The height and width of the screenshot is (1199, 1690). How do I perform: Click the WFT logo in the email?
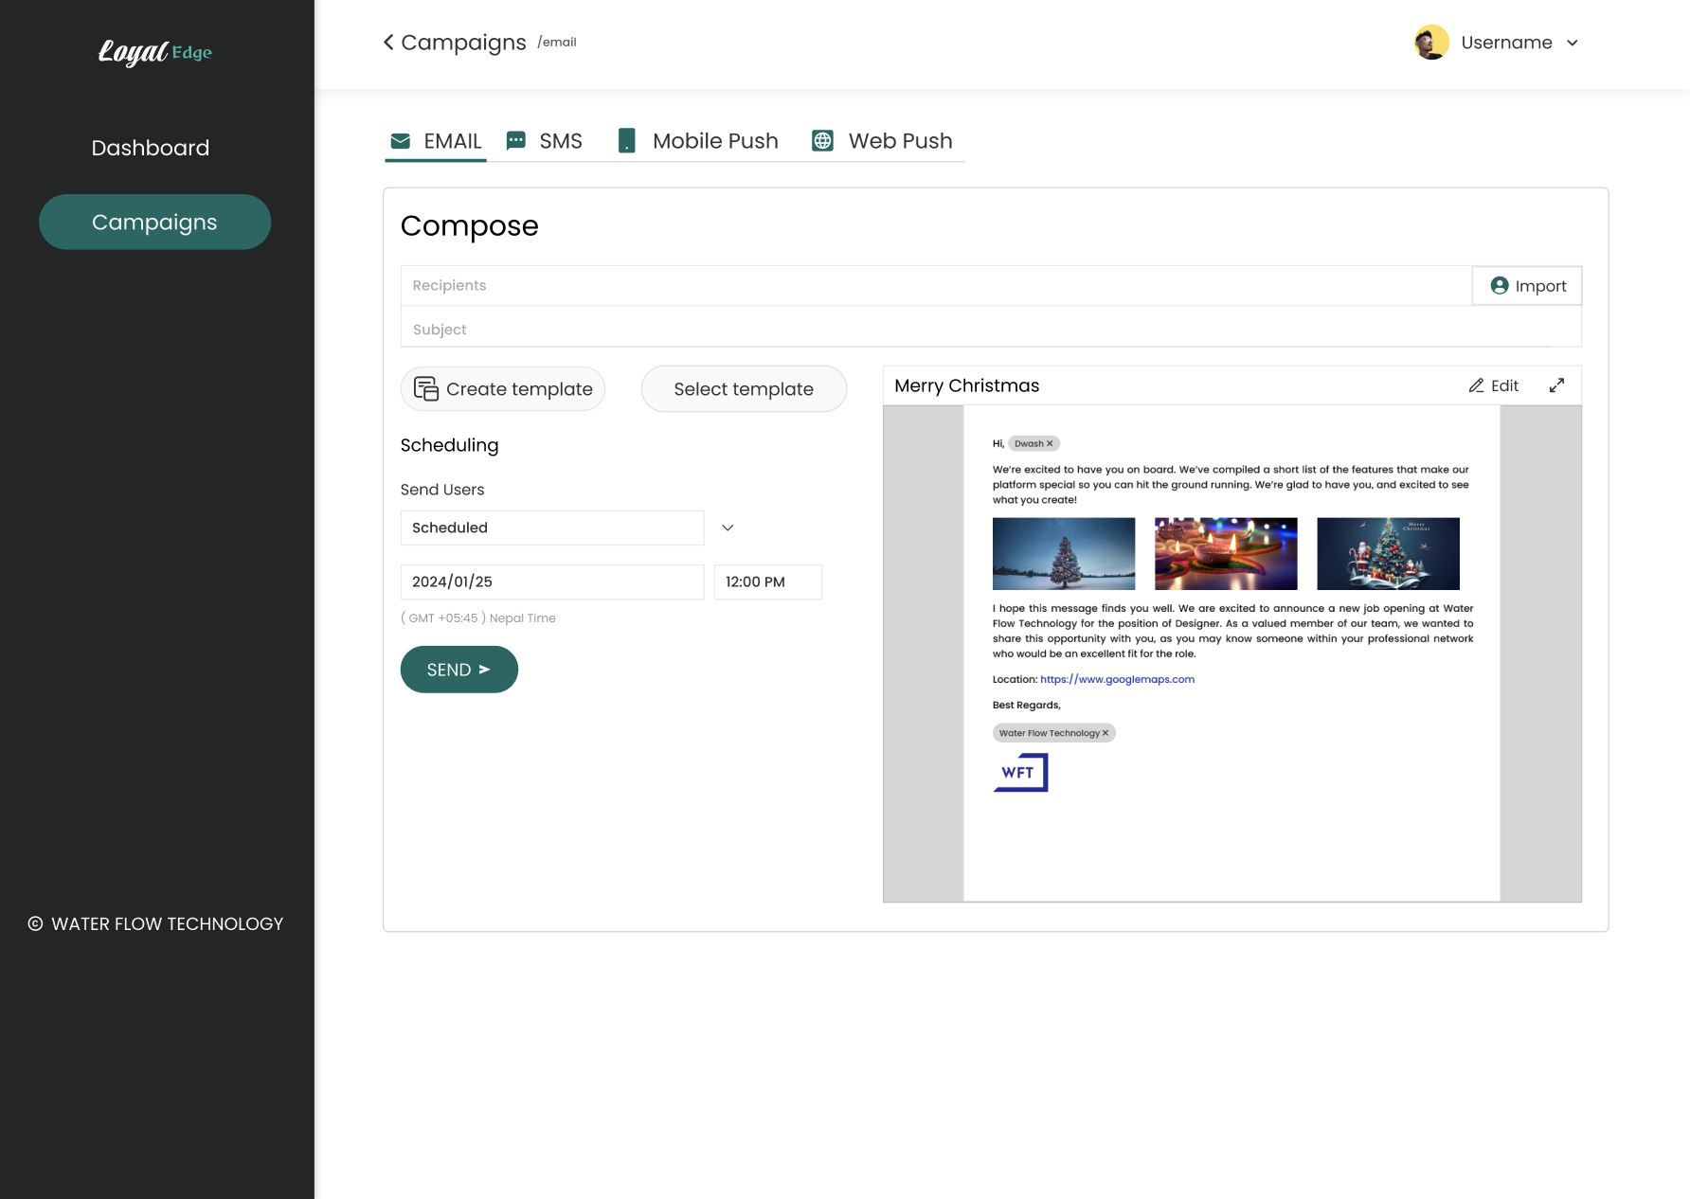1020,772
